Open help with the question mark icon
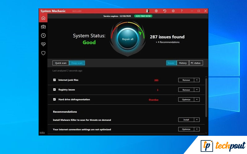 tap(182, 11)
